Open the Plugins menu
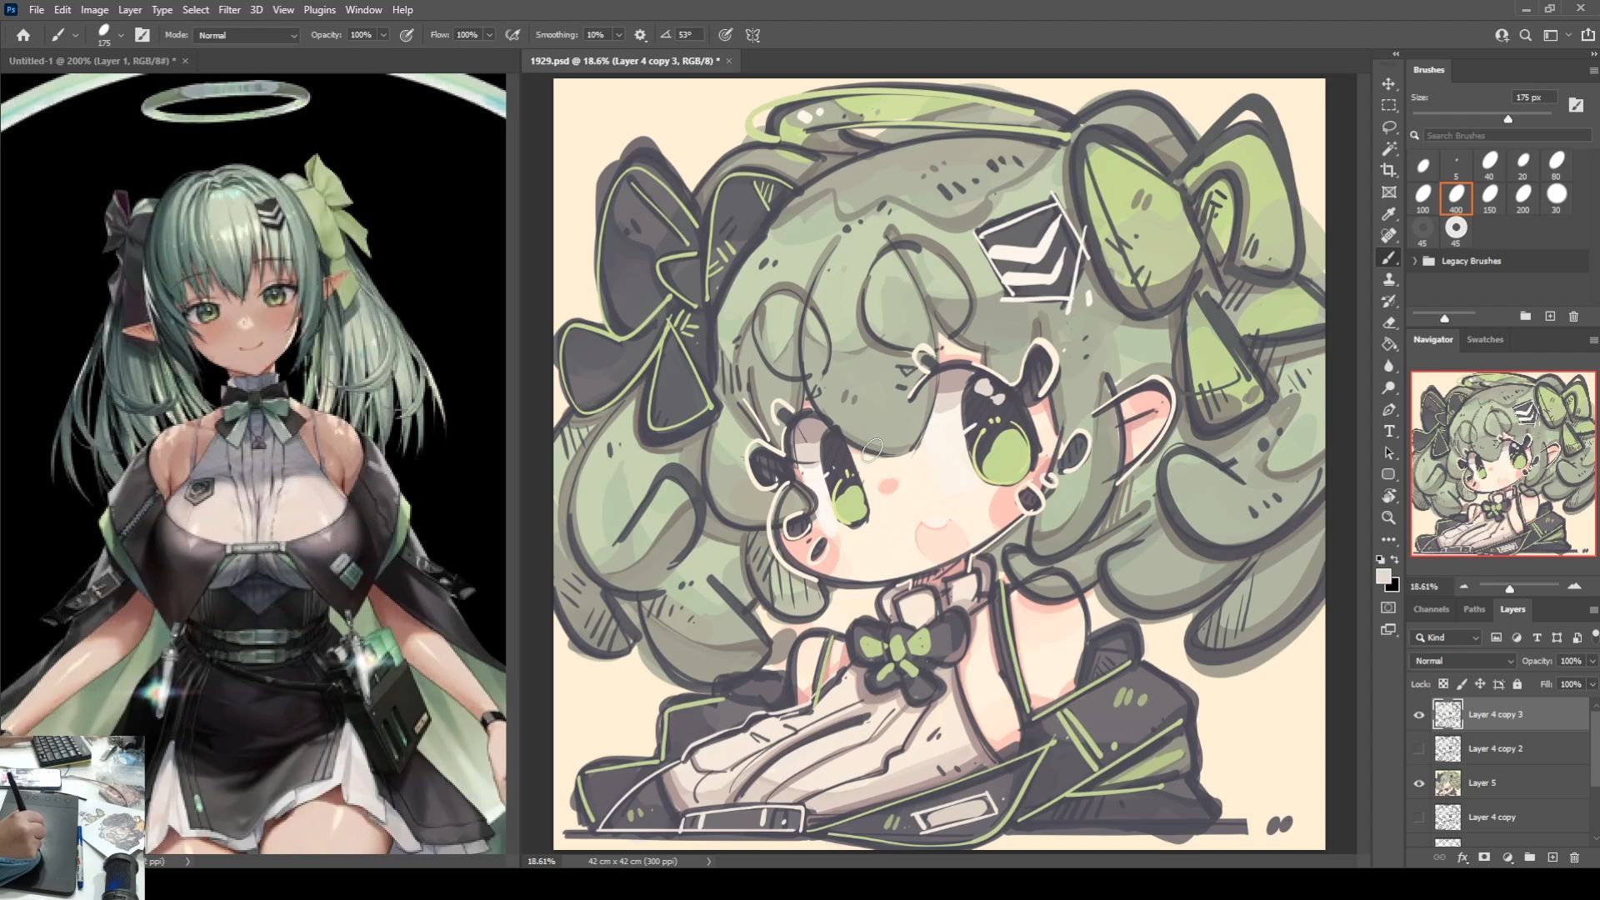Viewport: 1600px width, 900px height. click(319, 10)
